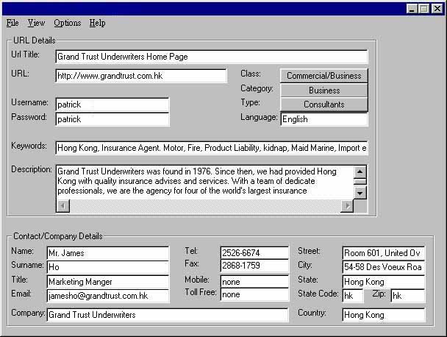
Task: Click the Country field showing Hong Kong
Action: click(384, 315)
